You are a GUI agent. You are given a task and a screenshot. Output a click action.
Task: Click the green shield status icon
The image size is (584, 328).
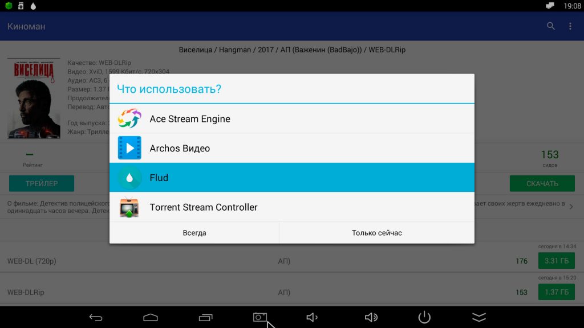click(9, 6)
